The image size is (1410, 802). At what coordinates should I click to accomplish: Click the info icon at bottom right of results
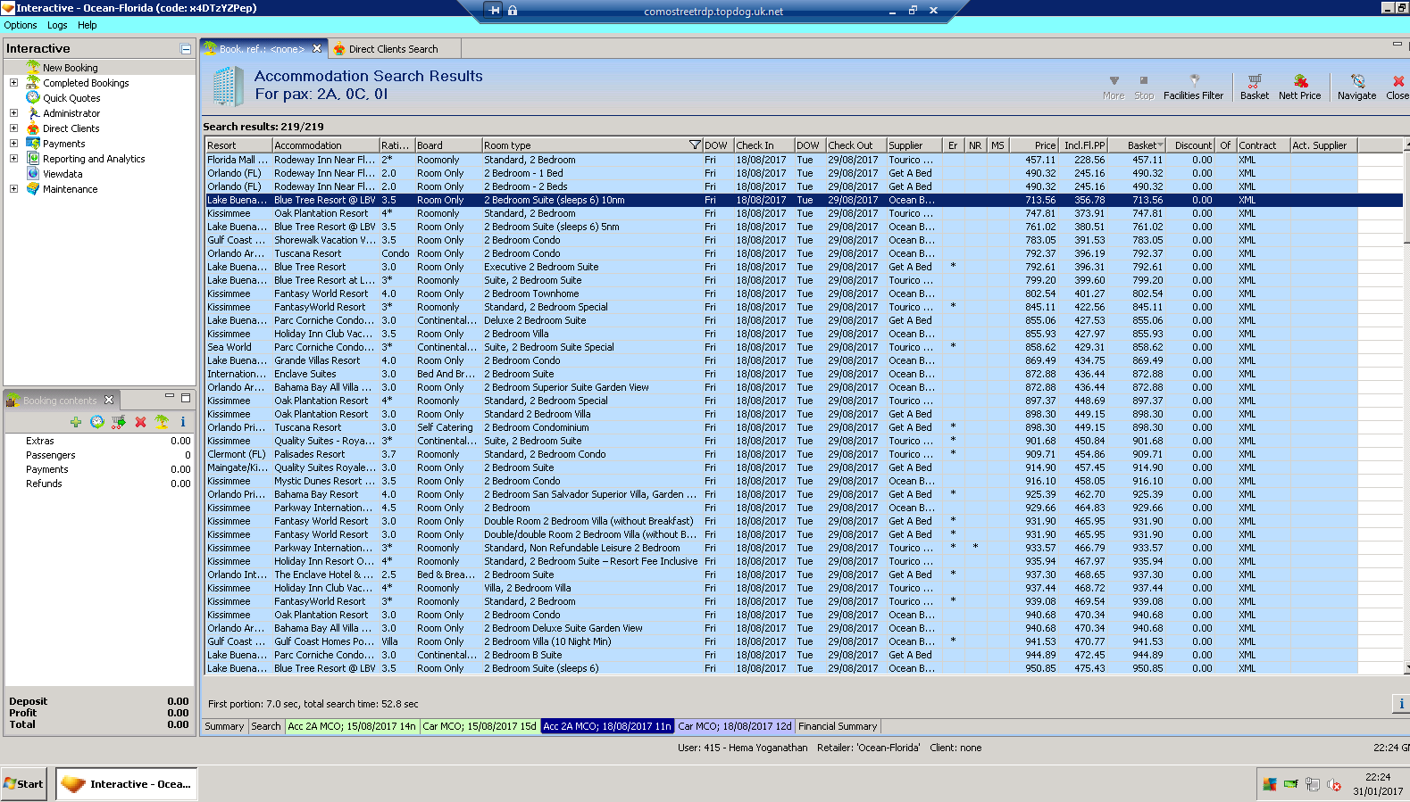tap(1400, 704)
